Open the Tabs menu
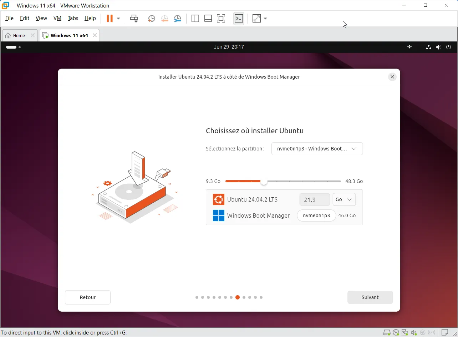The height and width of the screenshot is (337, 458). [x=73, y=18]
